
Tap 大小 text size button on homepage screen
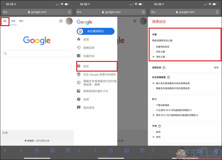[5, 12]
